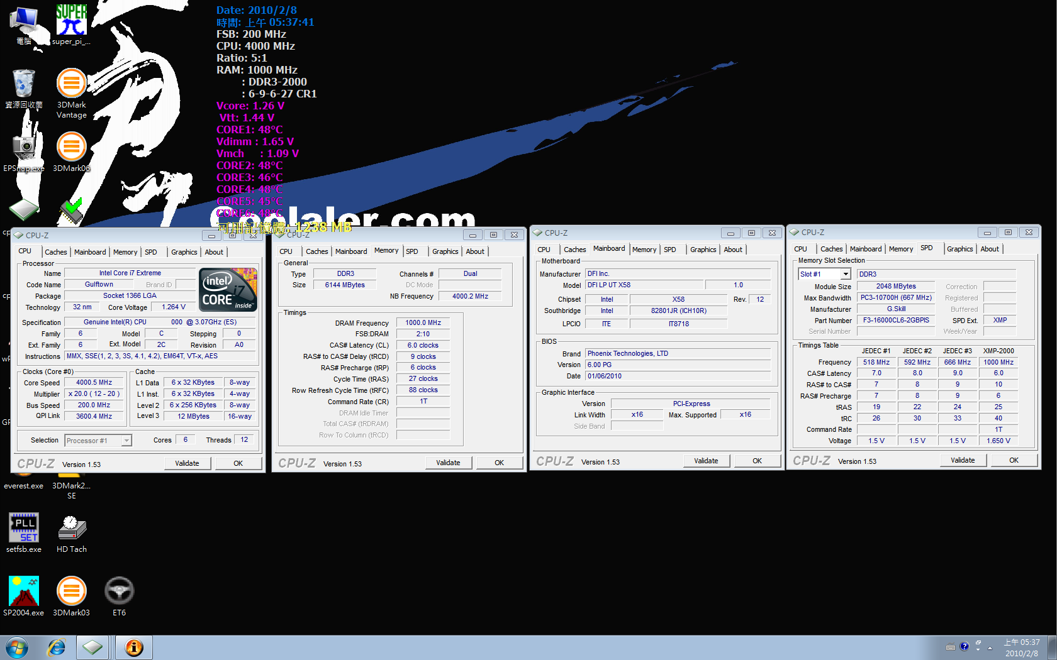Image resolution: width=1057 pixels, height=660 pixels.
Task: Click the Part Number F3-16000CL6-2GBPIS field
Action: [896, 320]
